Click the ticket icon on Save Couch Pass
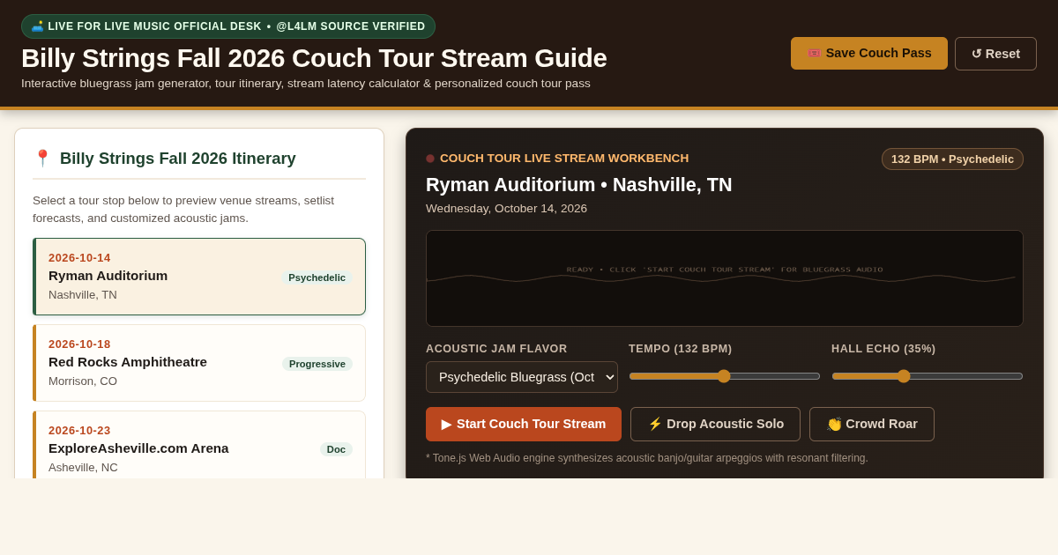 (x=814, y=53)
